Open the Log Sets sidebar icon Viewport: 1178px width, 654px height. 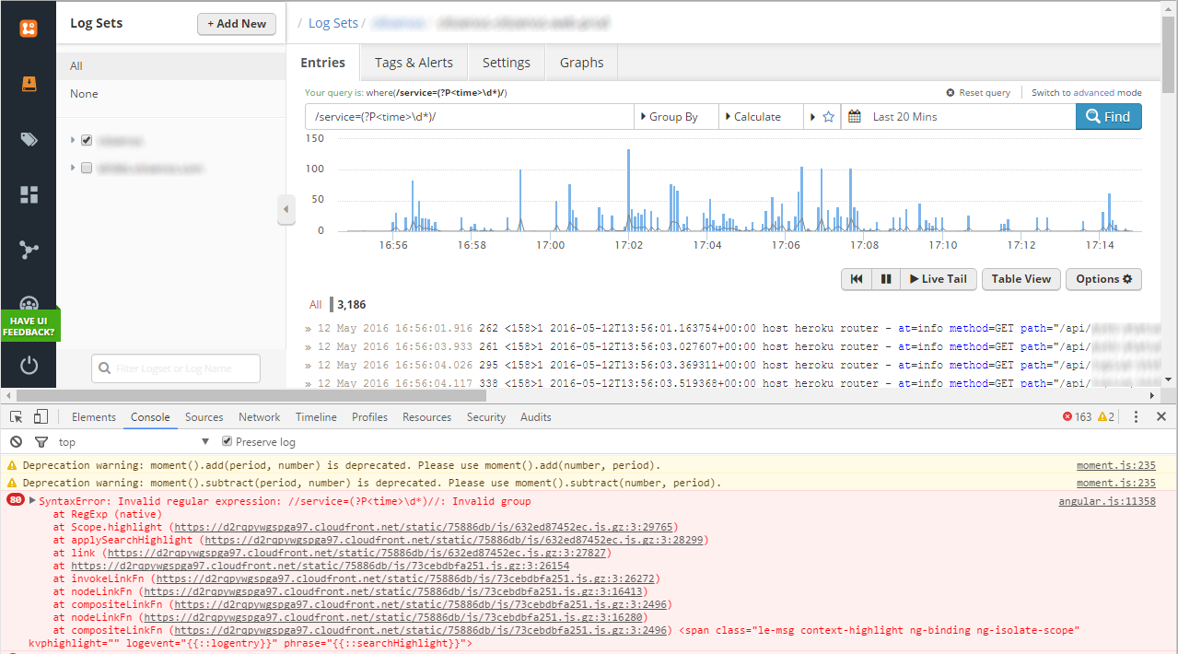[x=29, y=84]
